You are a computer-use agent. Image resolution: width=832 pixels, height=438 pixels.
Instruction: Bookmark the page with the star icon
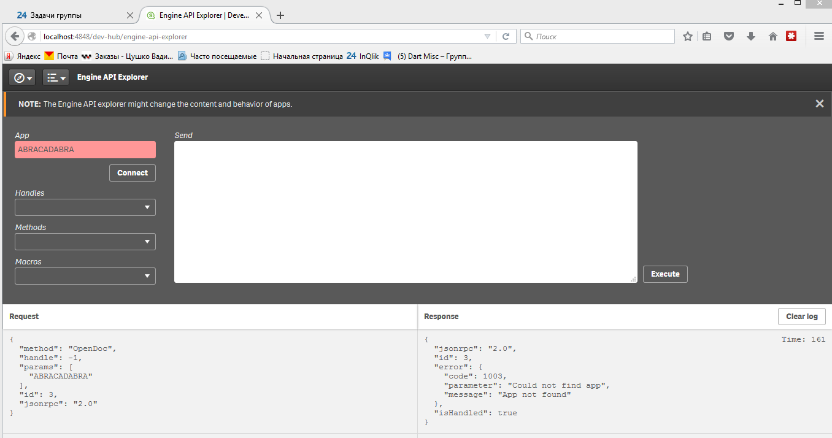coord(688,36)
